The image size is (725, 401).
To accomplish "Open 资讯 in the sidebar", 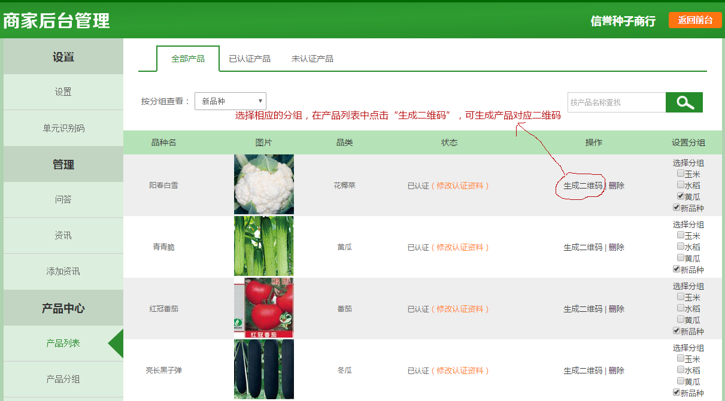I will 63,236.
